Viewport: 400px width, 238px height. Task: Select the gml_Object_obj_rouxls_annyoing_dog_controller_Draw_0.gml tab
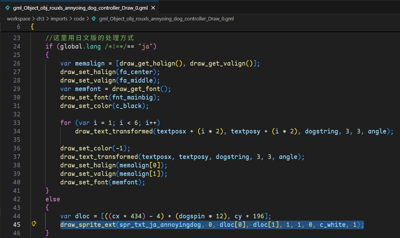click(80, 8)
